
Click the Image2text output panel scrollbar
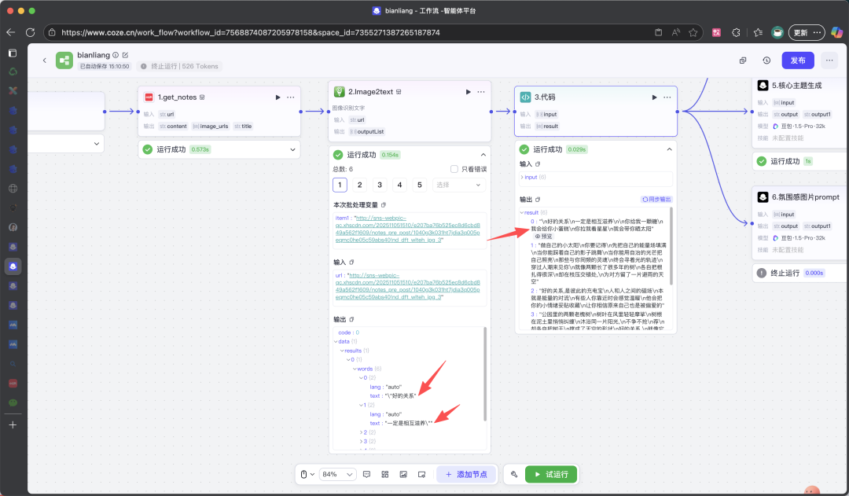pyautogui.click(x=484, y=374)
